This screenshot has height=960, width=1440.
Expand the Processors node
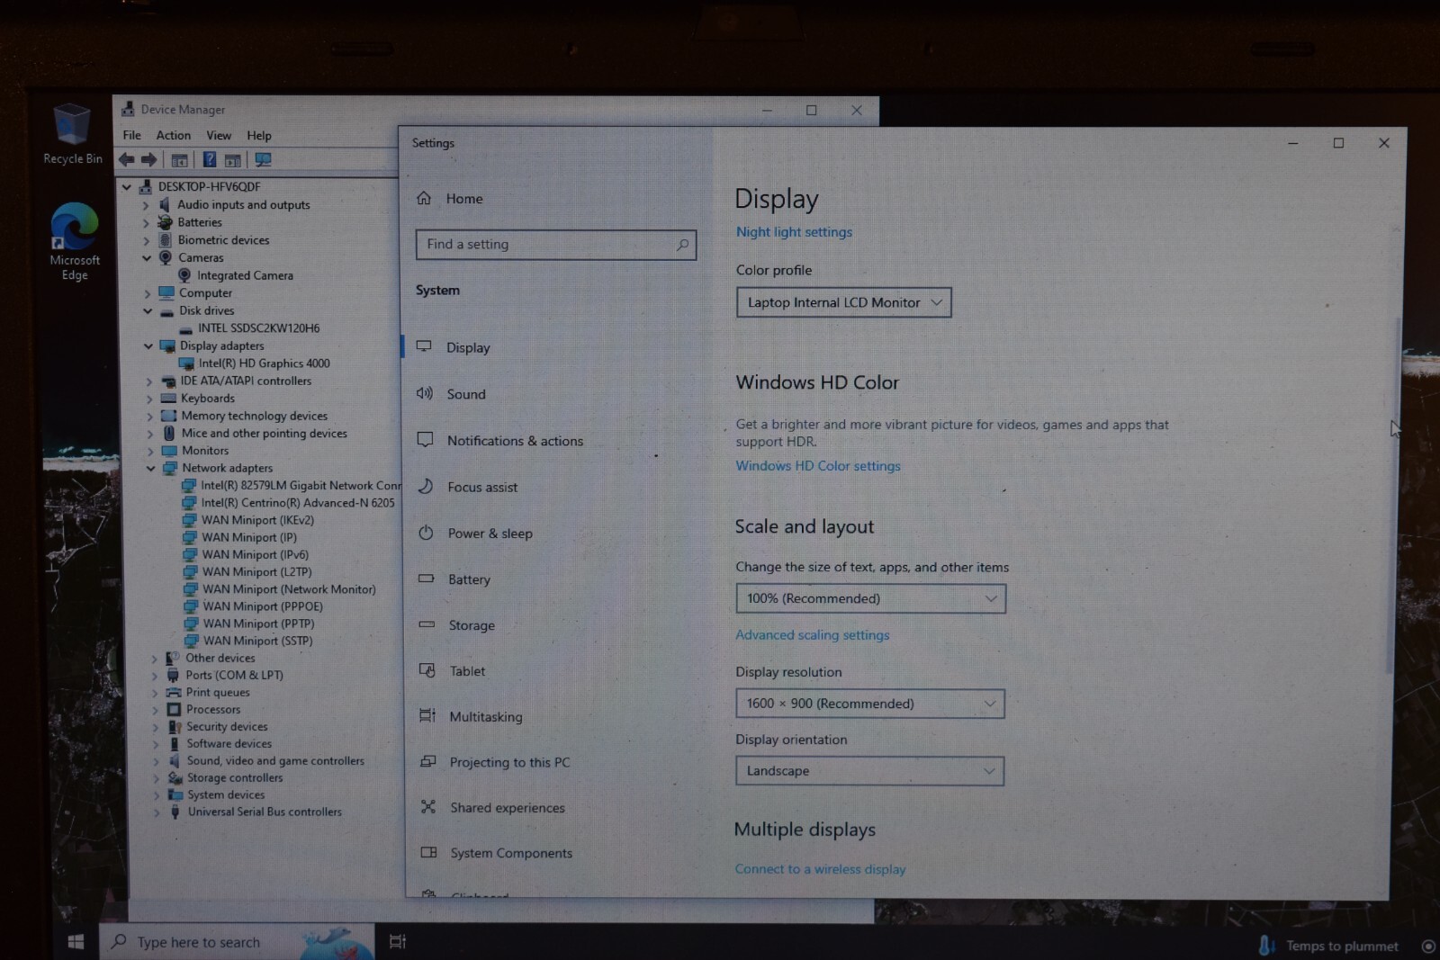(x=155, y=710)
